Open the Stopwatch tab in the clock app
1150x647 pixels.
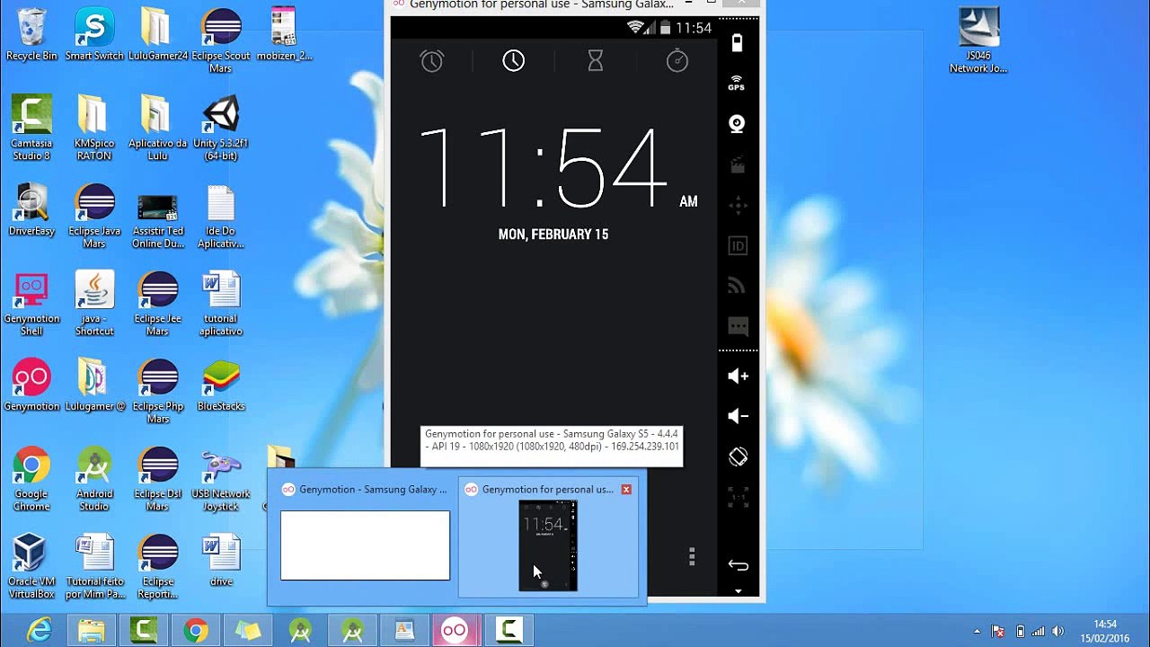point(677,61)
